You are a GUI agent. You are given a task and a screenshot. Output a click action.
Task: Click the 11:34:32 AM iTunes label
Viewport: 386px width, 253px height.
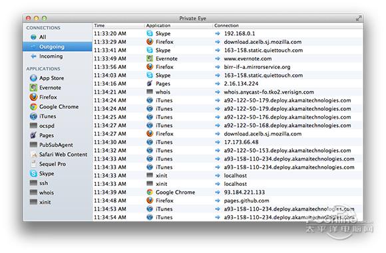(164, 151)
